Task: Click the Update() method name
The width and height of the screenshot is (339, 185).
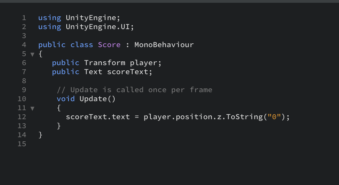Action: tap(93, 99)
